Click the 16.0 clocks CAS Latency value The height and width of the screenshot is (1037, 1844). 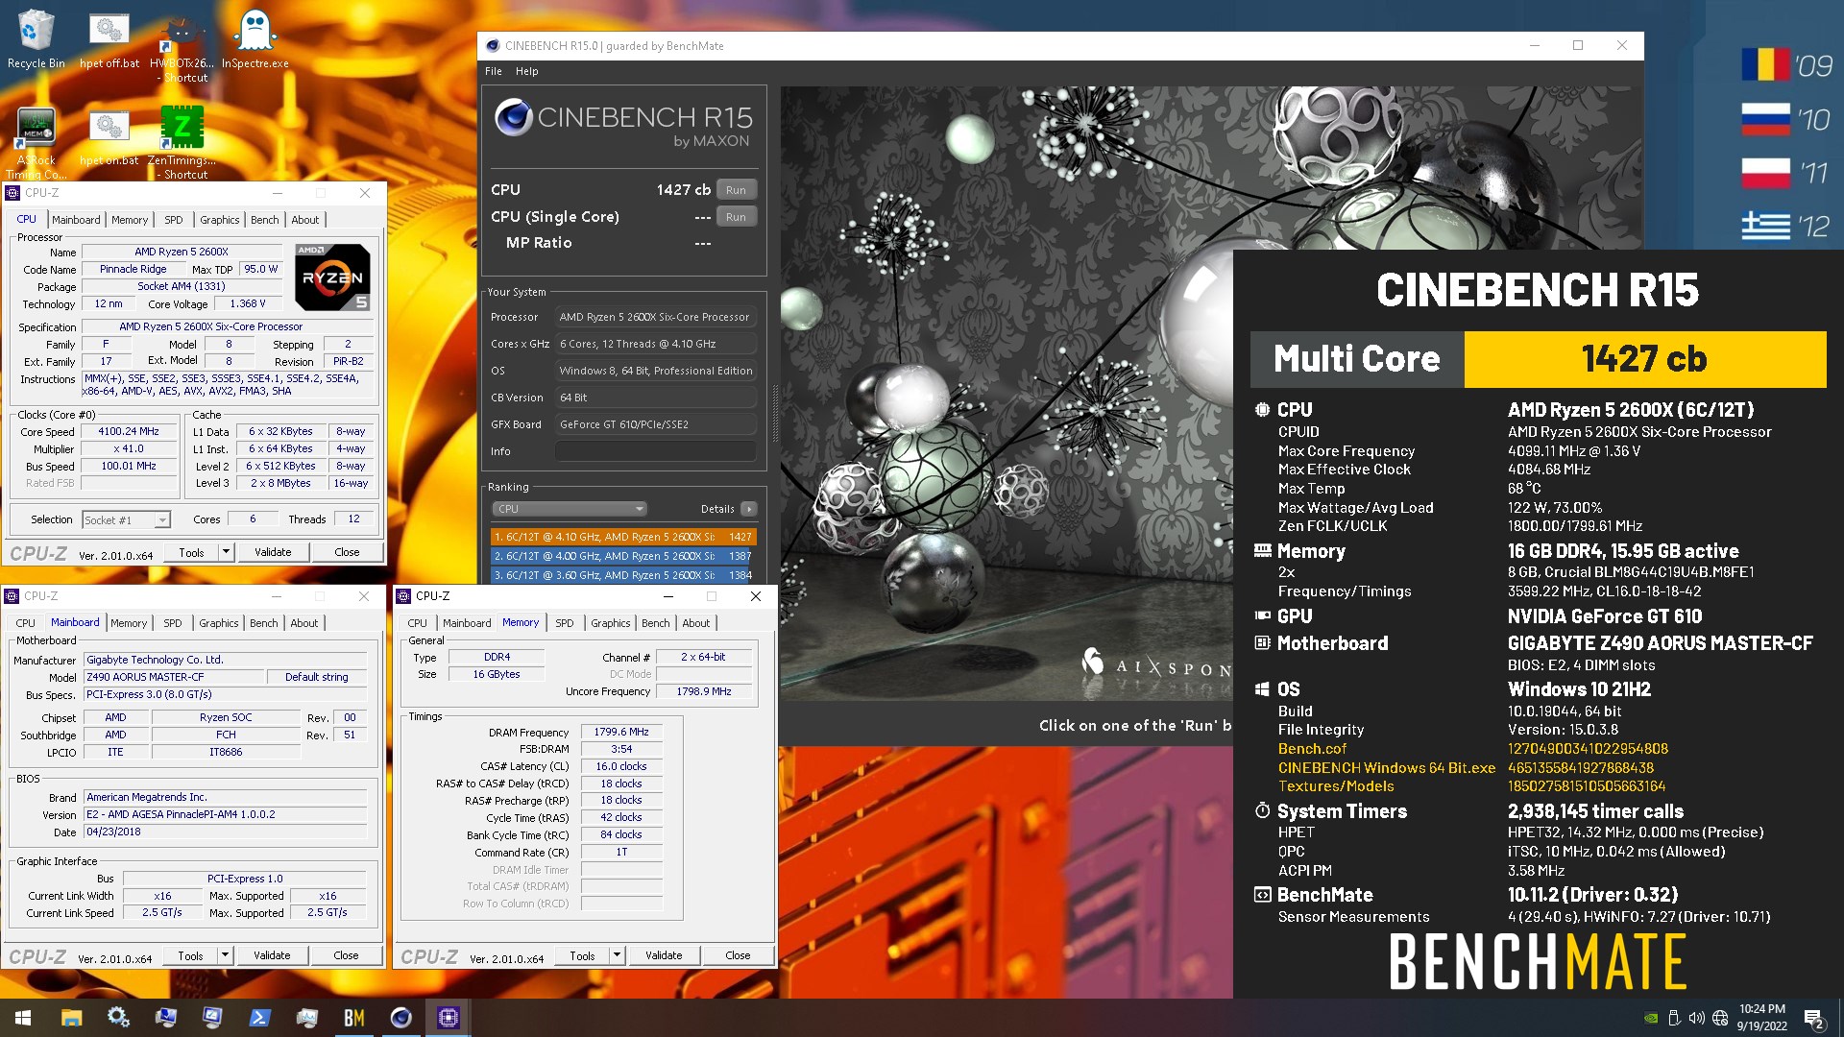(x=621, y=766)
